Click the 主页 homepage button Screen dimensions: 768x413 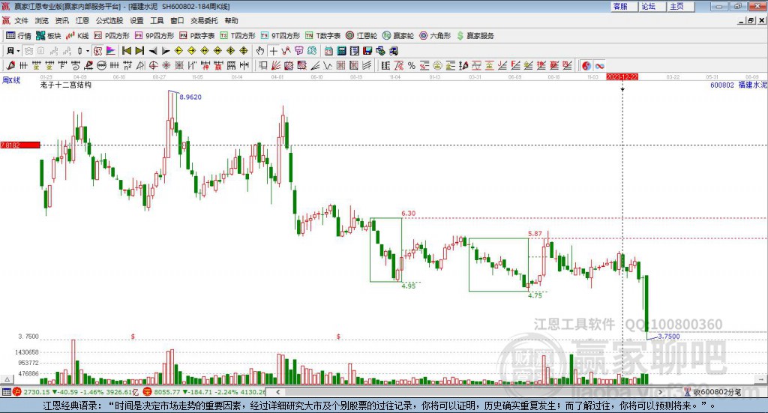point(680,6)
